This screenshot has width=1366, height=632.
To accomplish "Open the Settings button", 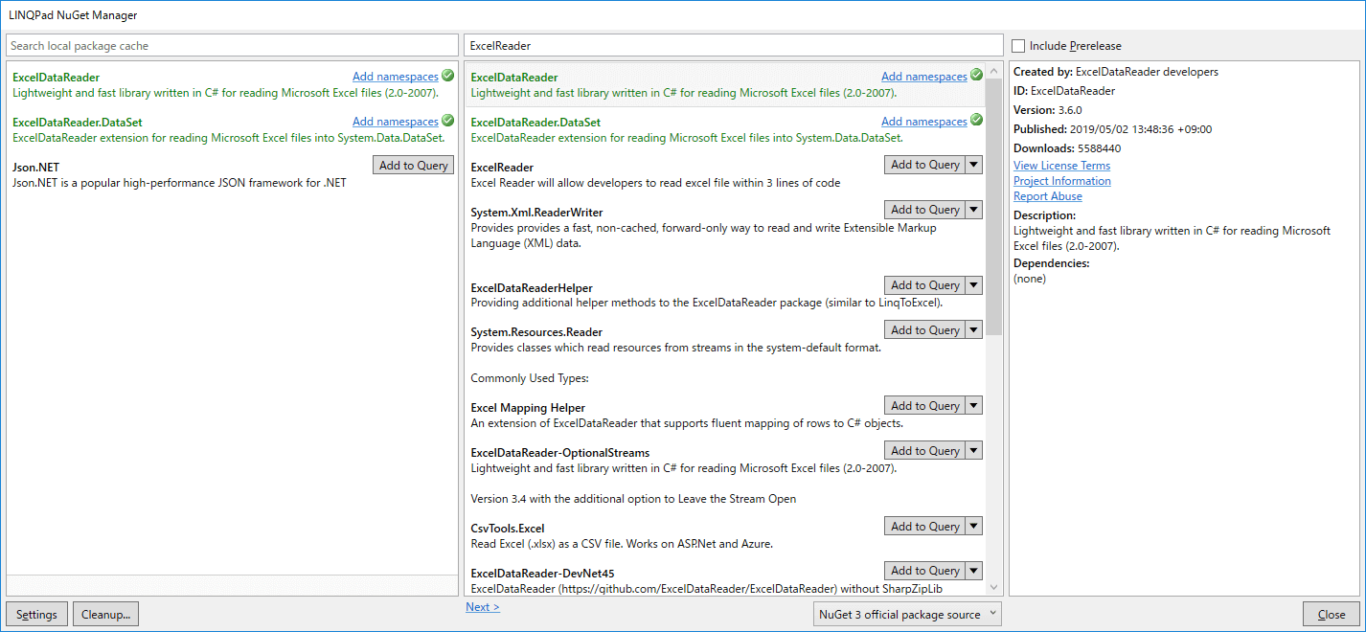I will [x=36, y=615].
